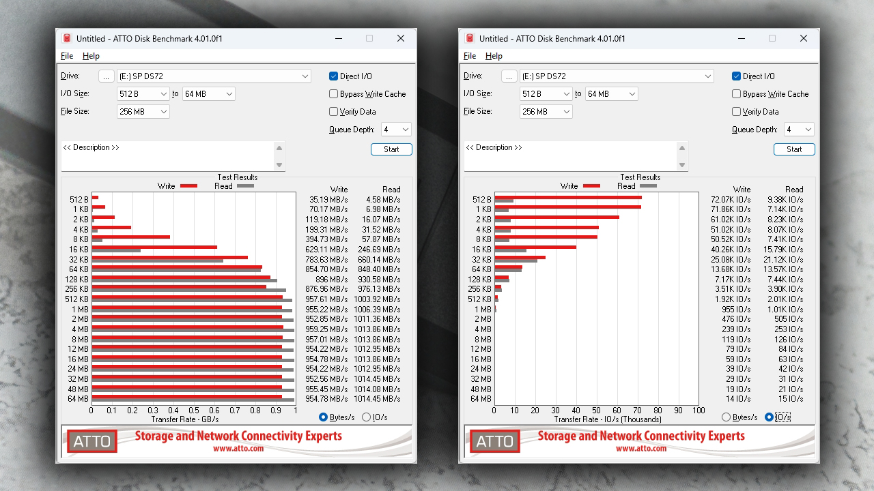This screenshot has height=491, width=874.
Task: Click the ATTO logo in the left window's banner
Action: [92, 441]
